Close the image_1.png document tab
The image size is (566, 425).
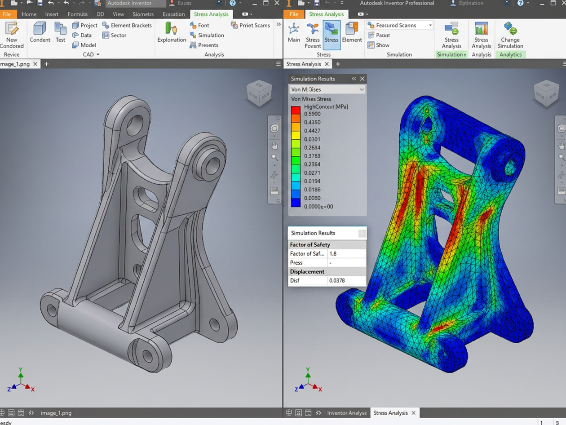pyautogui.click(x=35, y=64)
